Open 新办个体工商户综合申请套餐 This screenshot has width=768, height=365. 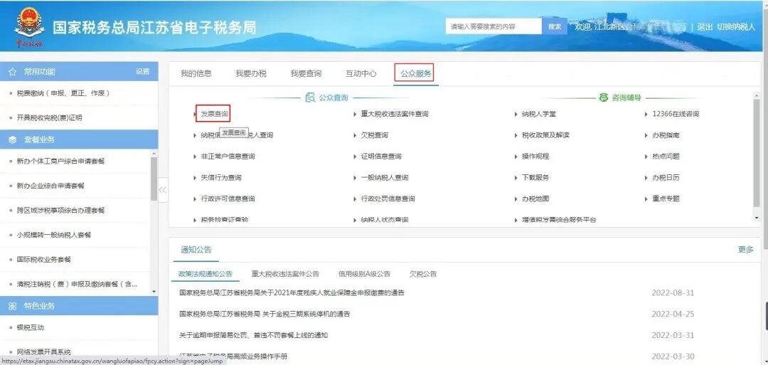pyautogui.click(x=60, y=162)
